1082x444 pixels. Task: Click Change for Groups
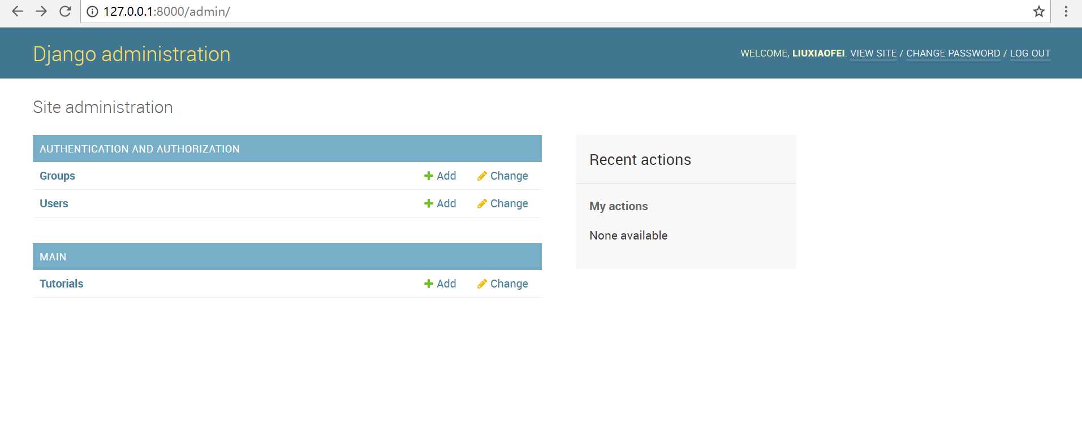[x=502, y=176]
